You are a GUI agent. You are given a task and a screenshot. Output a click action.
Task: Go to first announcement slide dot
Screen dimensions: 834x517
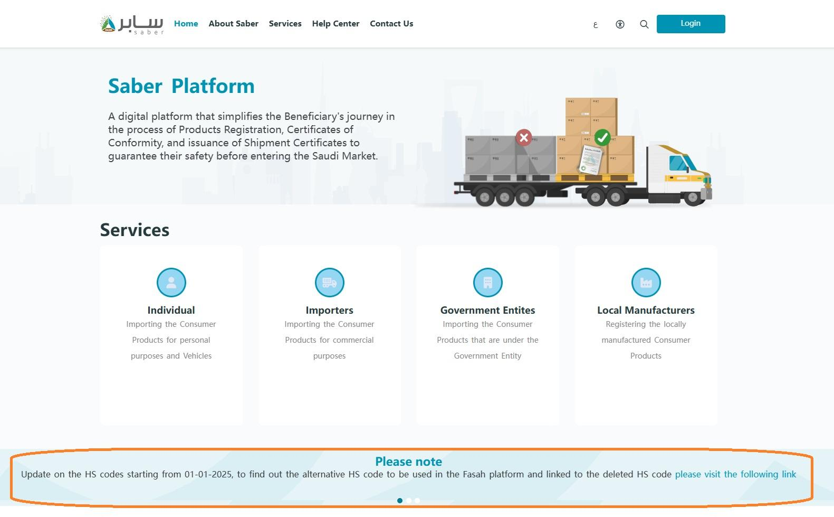(x=400, y=501)
